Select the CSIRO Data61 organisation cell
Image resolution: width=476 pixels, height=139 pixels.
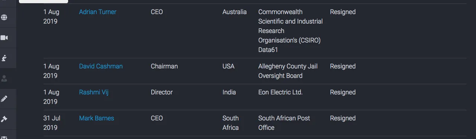coord(290,31)
